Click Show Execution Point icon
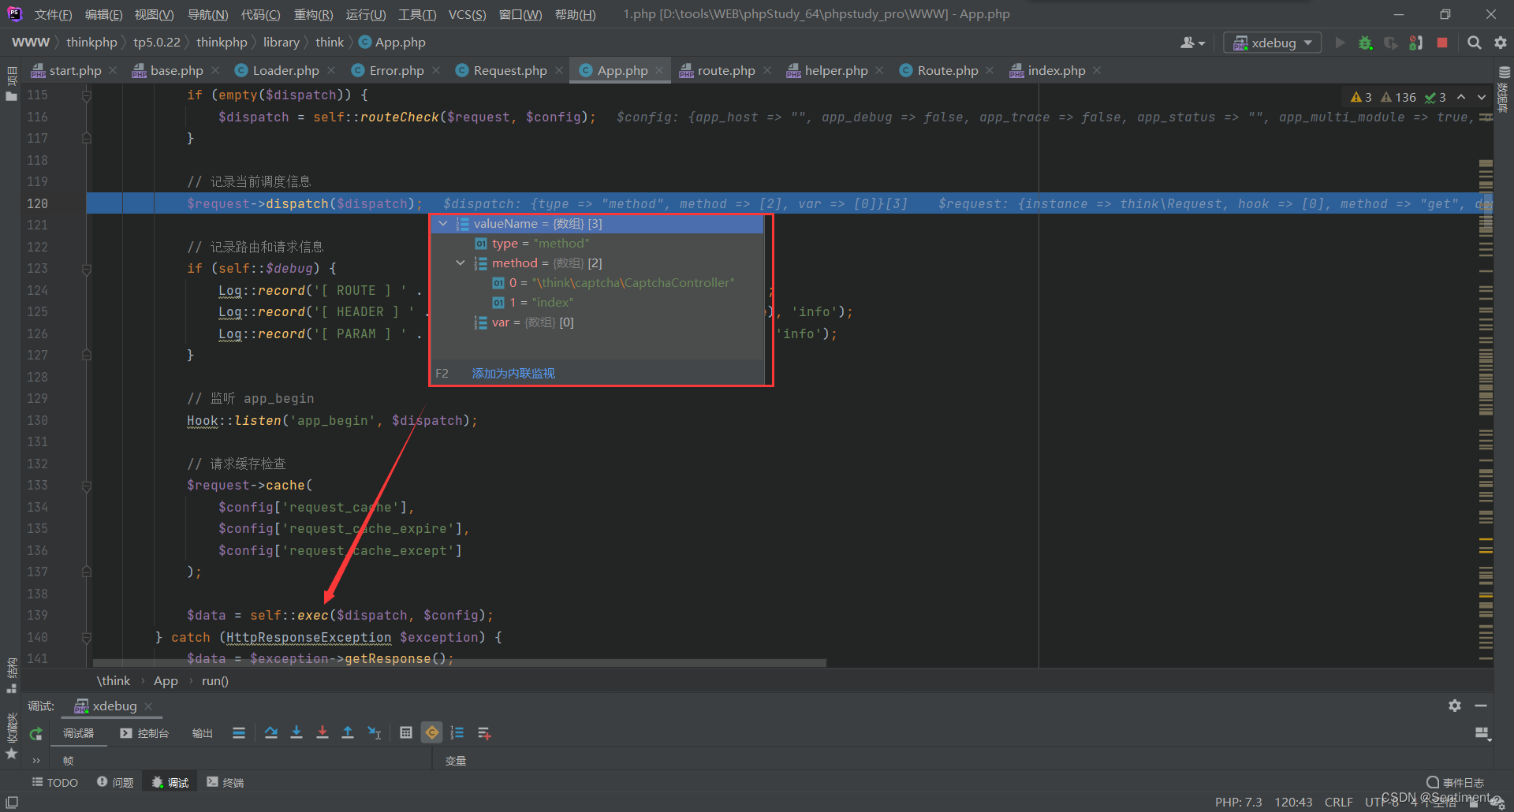 [x=239, y=733]
